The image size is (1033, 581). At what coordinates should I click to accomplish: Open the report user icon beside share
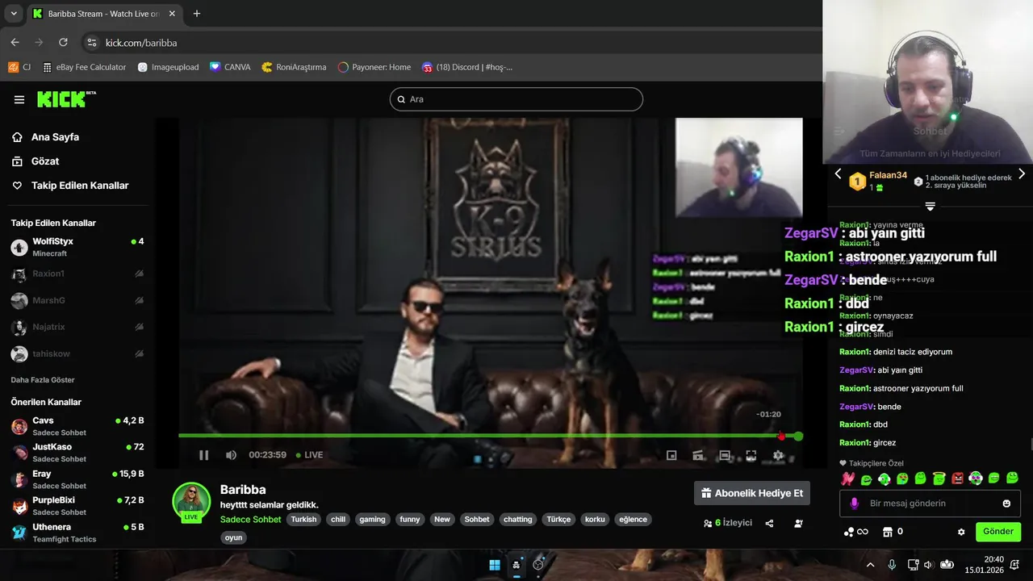798,523
